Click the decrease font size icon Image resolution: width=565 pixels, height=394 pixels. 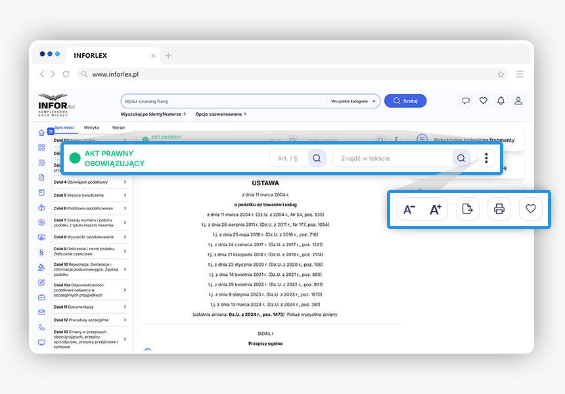coord(409,209)
